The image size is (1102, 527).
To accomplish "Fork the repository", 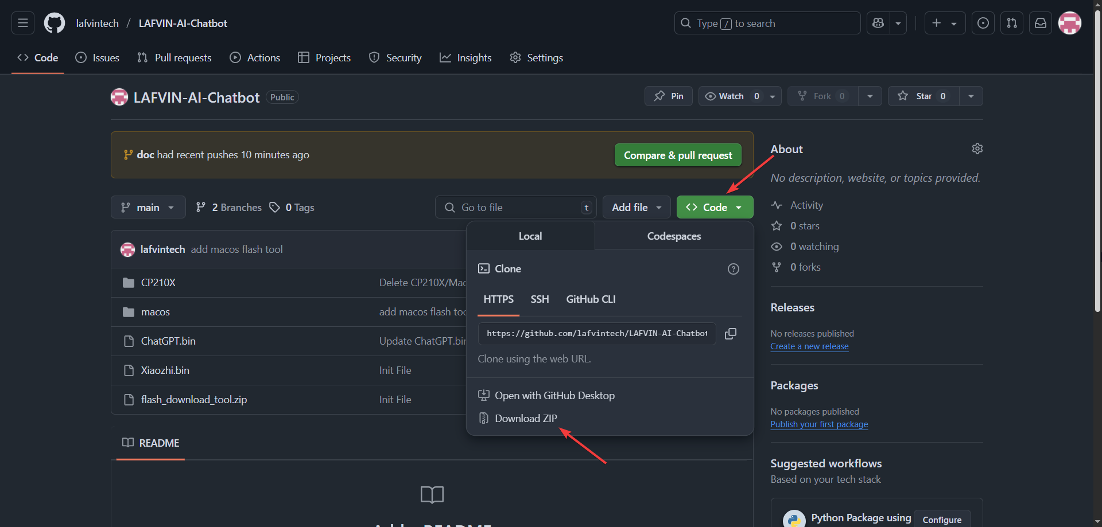I will point(823,96).
